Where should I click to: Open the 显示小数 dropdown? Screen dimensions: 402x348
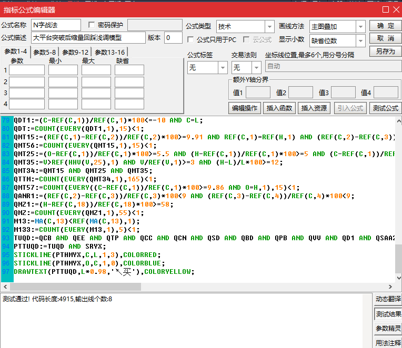click(360, 40)
